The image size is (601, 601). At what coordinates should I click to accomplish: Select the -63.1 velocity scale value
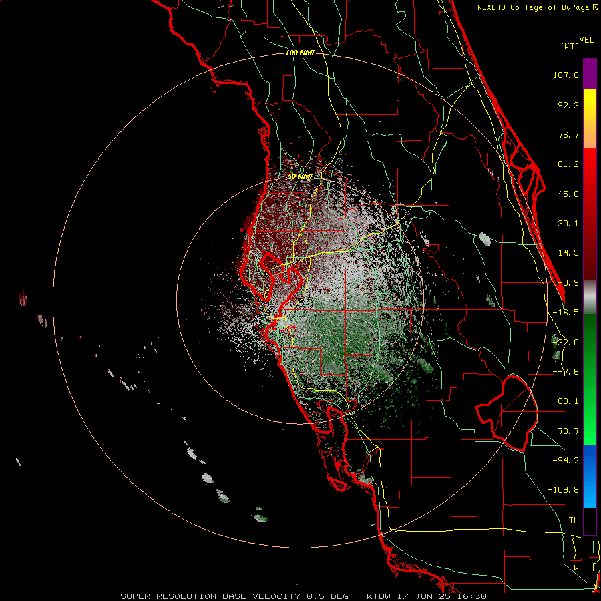[x=566, y=401]
